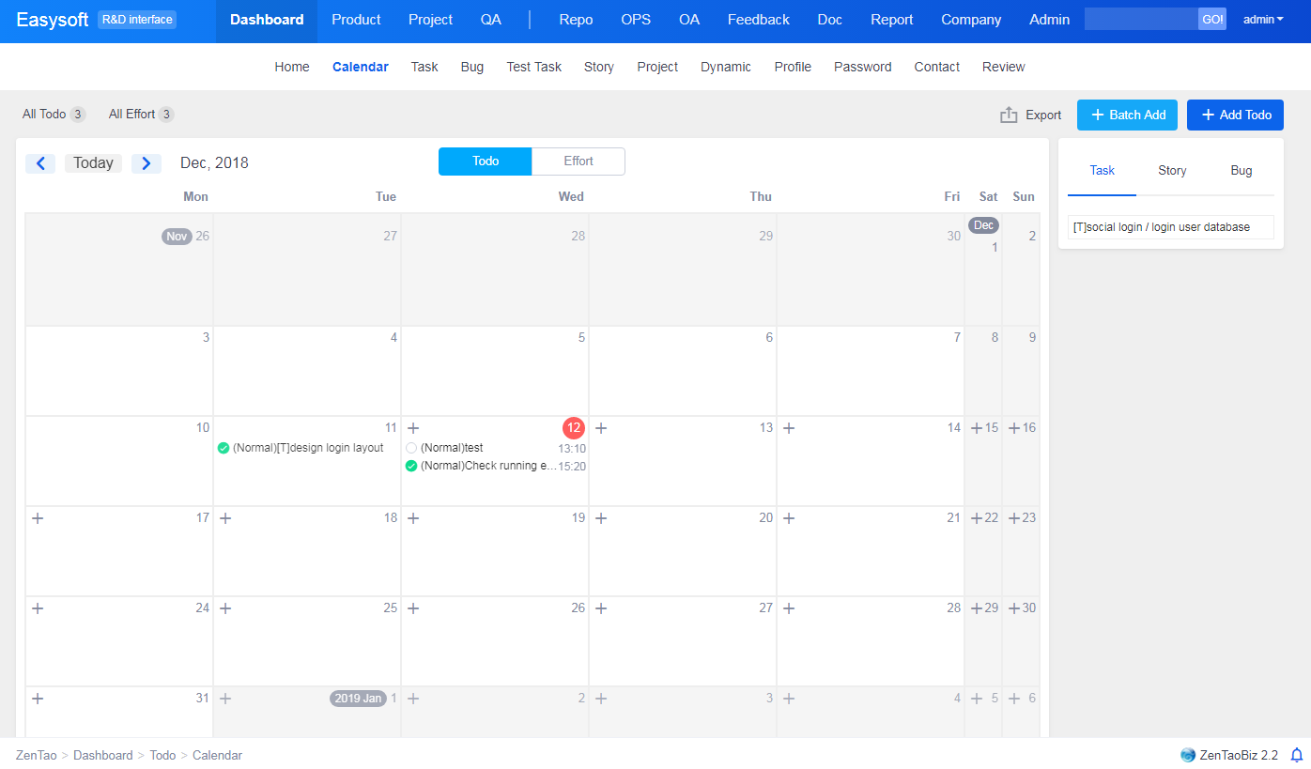Toggle 'Check running e…' todo status circle
The width and height of the screenshot is (1311, 769).
[x=411, y=466]
